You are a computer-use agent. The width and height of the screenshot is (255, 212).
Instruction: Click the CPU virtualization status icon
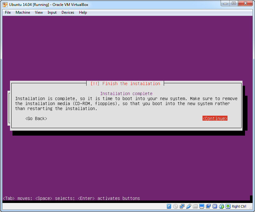pos(215,206)
